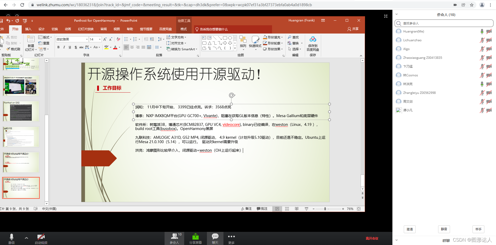Click Invite (邀请) button in participants panel

click(410, 229)
